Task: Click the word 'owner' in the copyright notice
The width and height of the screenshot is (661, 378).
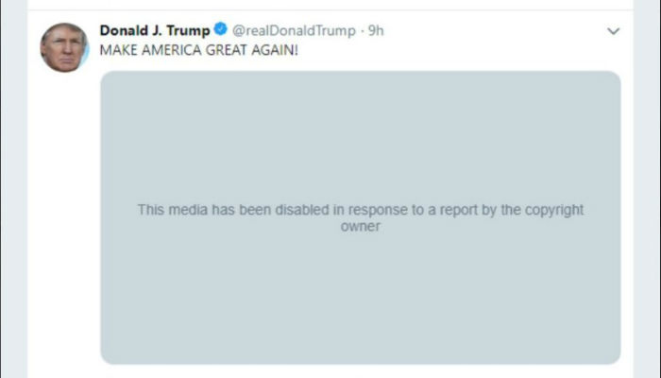Action: (361, 227)
